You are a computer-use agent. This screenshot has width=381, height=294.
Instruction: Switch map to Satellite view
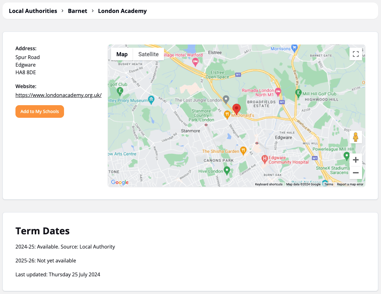pos(148,54)
